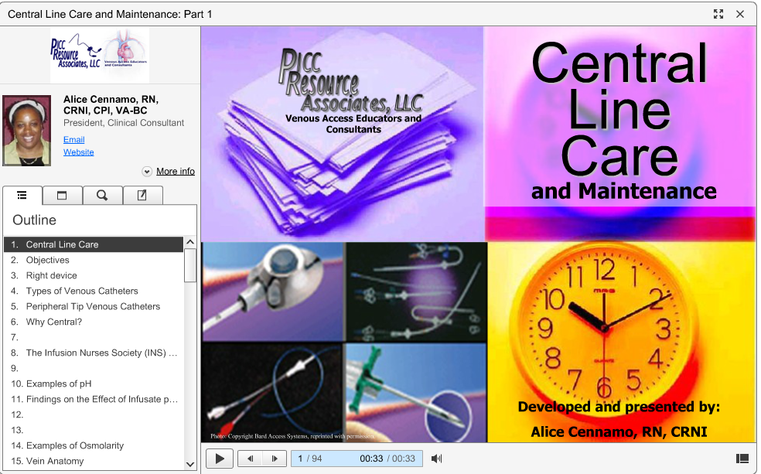Jump to slide 2 Objectives

pos(94,260)
